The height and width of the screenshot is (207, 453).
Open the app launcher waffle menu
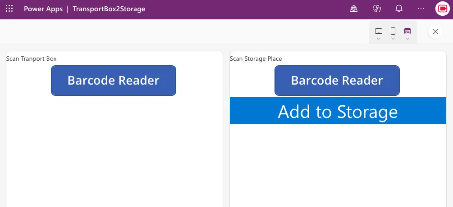[x=9, y=9]
